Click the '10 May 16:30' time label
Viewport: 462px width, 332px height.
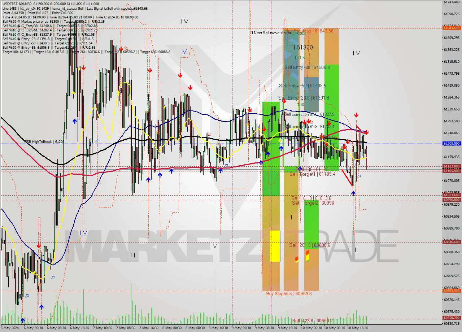coord(358,328)
